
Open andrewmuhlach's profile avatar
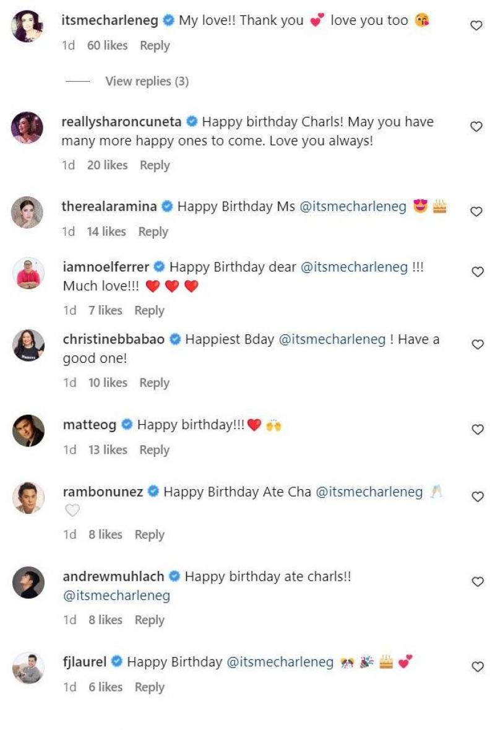[28, 582]
